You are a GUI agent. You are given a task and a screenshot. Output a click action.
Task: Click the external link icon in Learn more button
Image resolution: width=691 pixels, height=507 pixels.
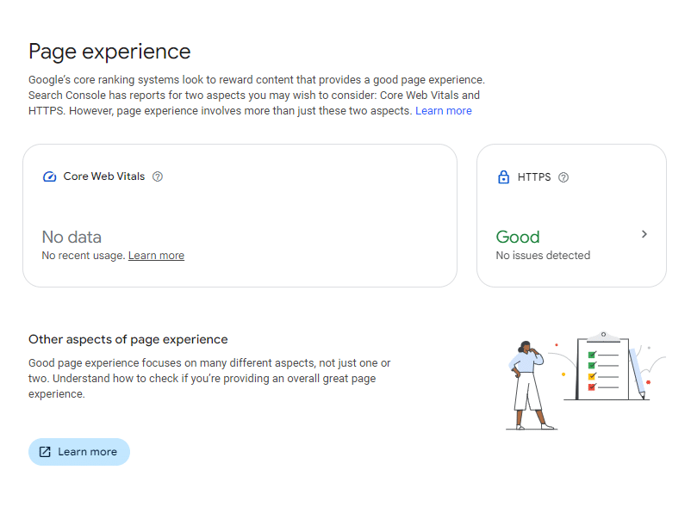[45, 452]
